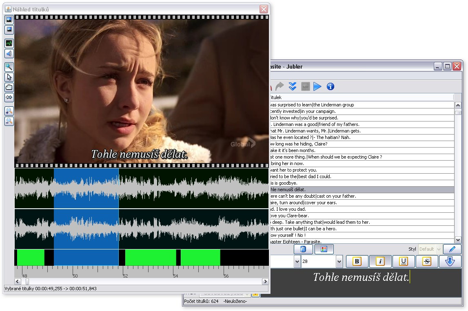Click the font size field showing 28

[319, 262]
